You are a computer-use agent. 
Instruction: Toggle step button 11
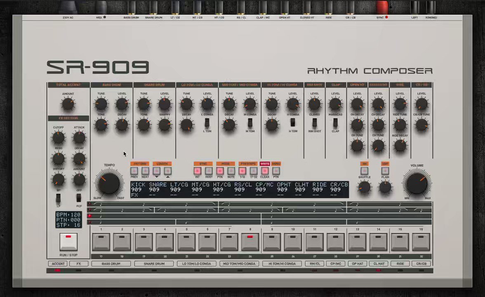pyautogui.click(x=314, y=242)
